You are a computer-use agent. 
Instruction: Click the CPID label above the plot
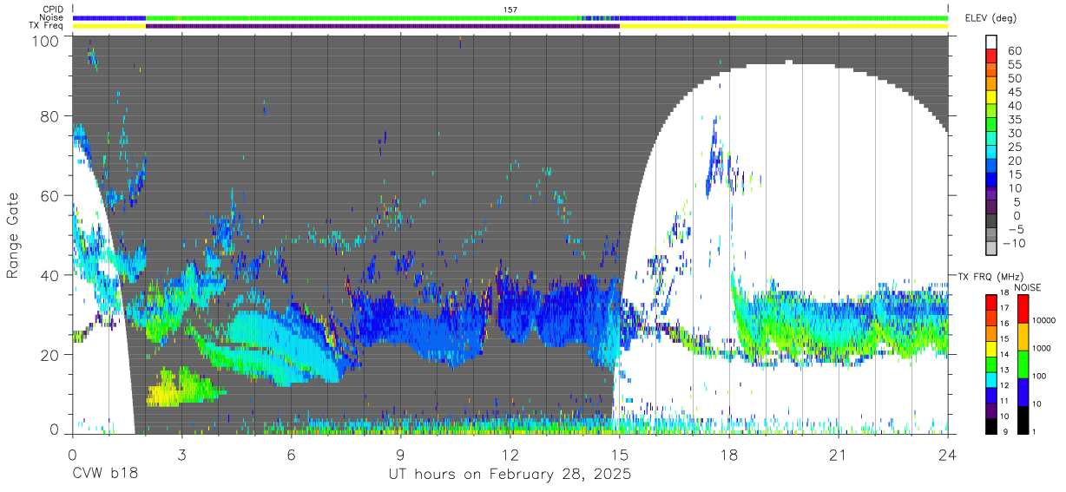point(52,9)
